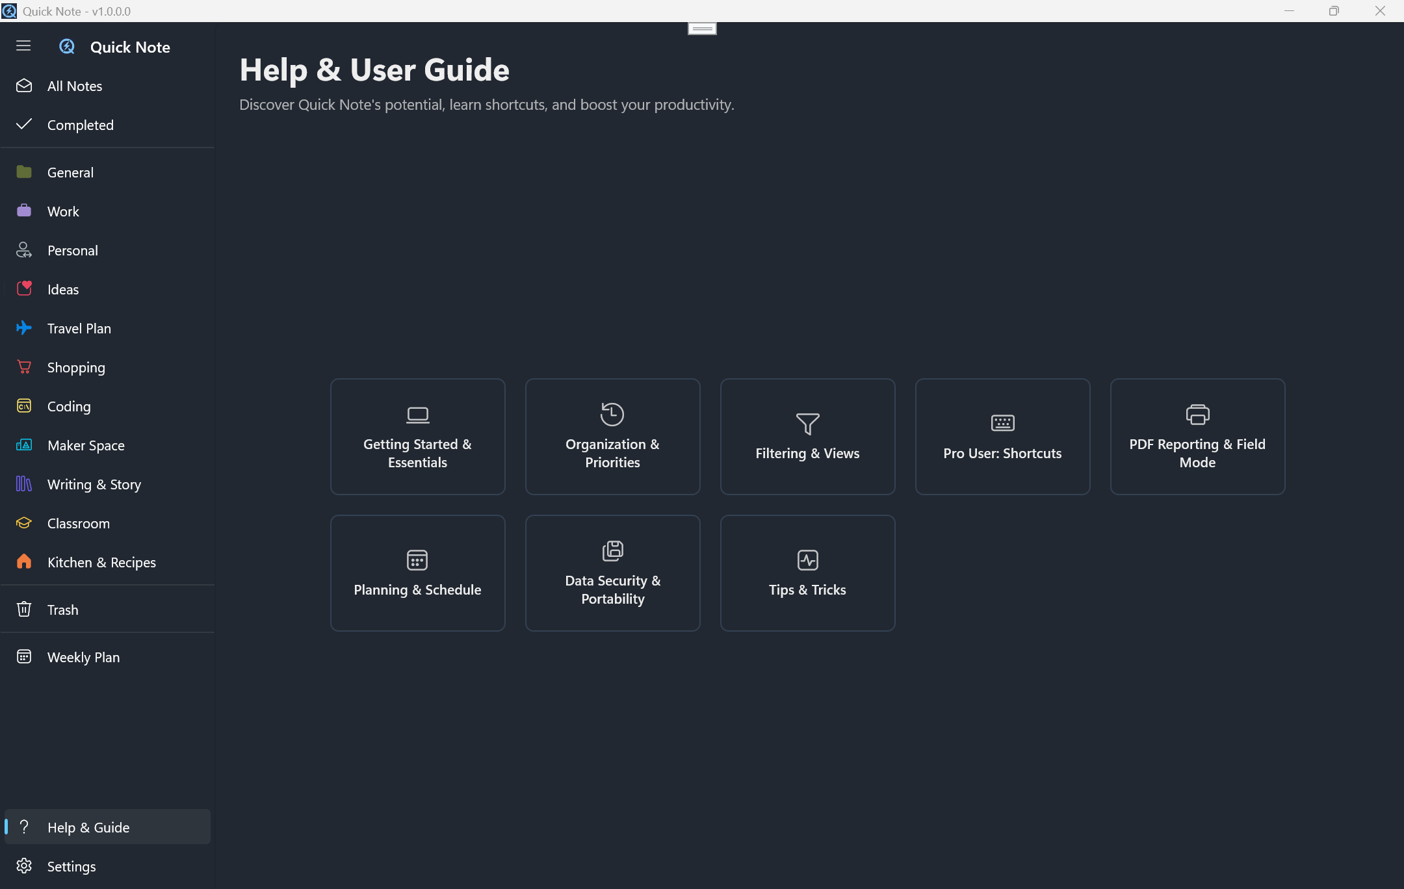Click the heart icon beside Ideas
This screenshot has height=889, width=1404.
click(24, 289)
